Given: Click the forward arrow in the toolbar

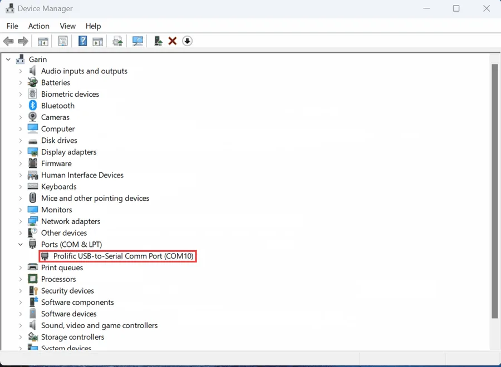Looking at the screenshot, I should coord(23,41).
